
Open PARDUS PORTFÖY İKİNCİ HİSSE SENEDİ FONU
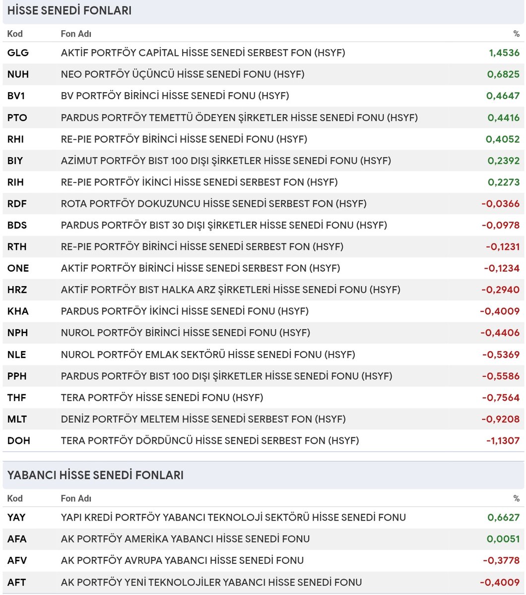pos(185,311)
